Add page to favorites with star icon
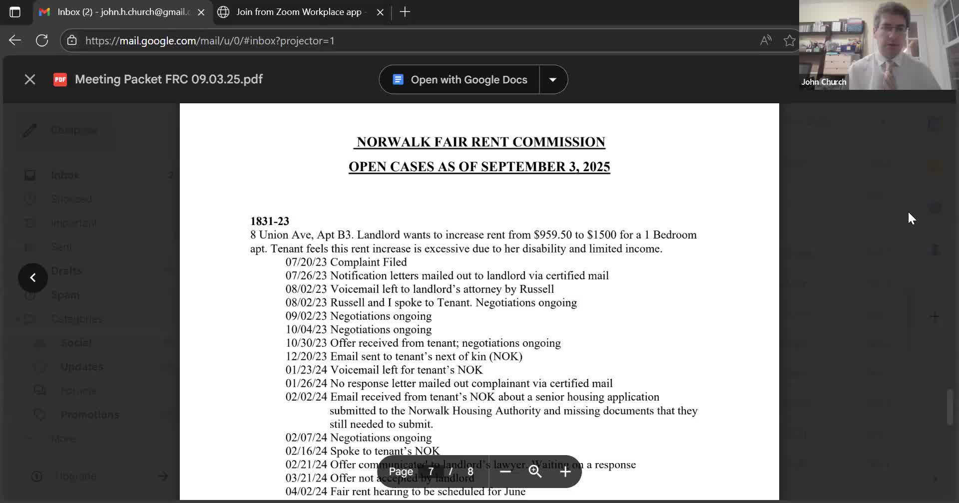This screenshot has width=959, height=503. point(789,40)
